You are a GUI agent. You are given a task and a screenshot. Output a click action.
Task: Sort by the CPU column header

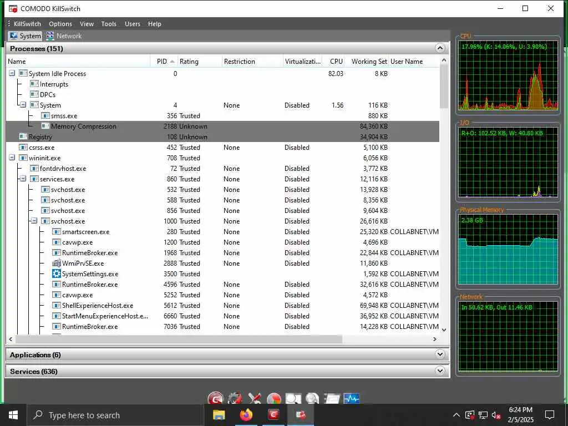click(334, 62)
